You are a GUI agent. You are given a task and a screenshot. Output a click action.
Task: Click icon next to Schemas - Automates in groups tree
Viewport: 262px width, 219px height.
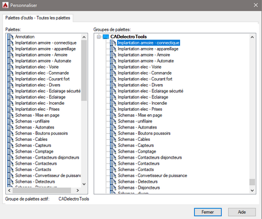click(113, 127)
